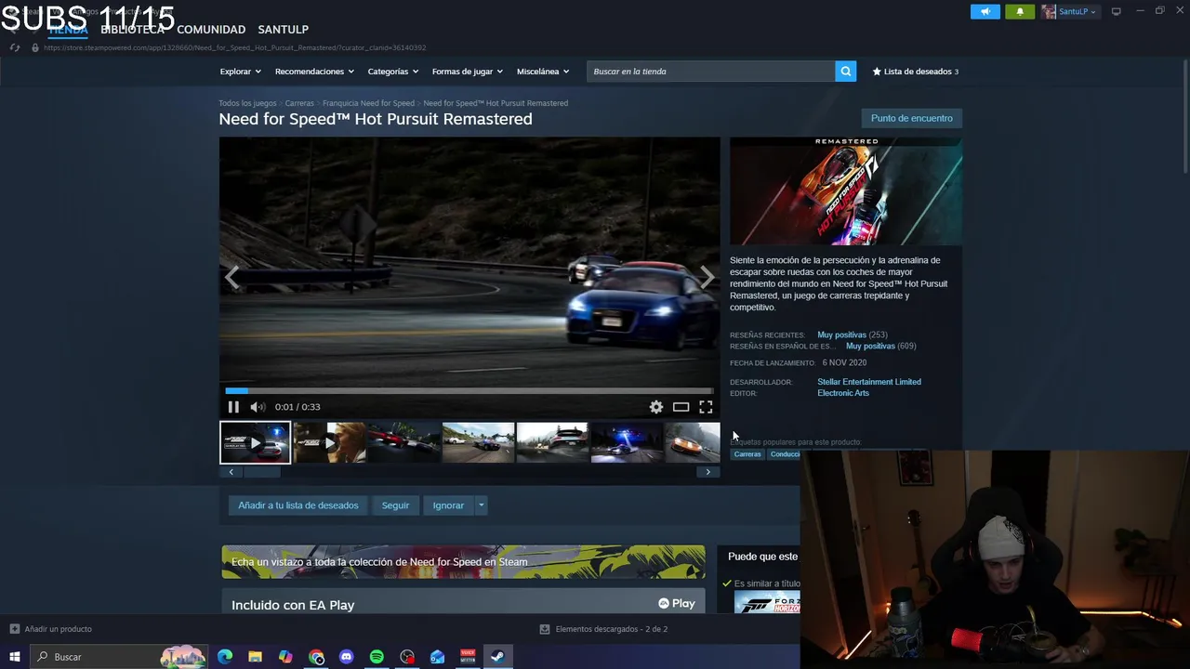Switch to the SANTULP profile tab
Viewport: 1190px width, 669px height.
[283, 30]
